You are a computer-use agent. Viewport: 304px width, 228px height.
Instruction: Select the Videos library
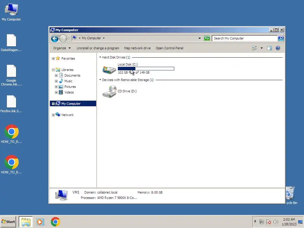(69, 92)
